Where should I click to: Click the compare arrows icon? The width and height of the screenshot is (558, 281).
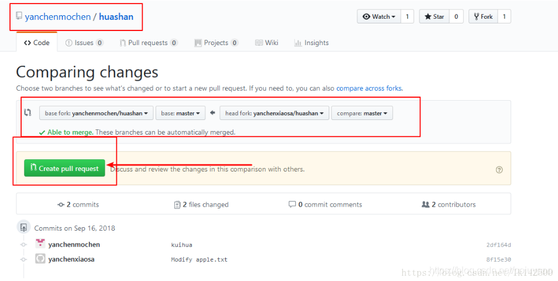(x=27, y=112)
